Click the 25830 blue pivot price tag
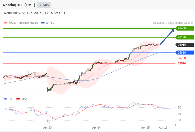 (x=185, y=53)
